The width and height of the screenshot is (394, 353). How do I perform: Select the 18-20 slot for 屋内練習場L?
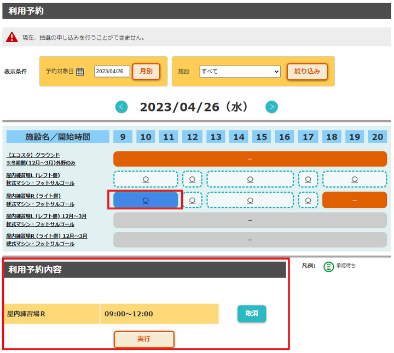(x=354, y=179)
